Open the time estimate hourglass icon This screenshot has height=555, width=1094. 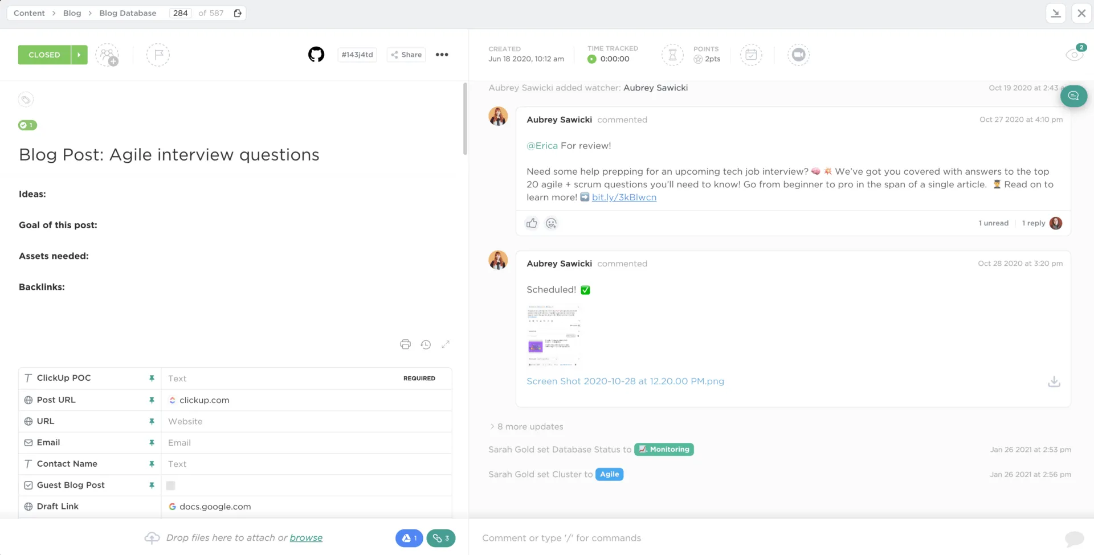coord(672,55)
